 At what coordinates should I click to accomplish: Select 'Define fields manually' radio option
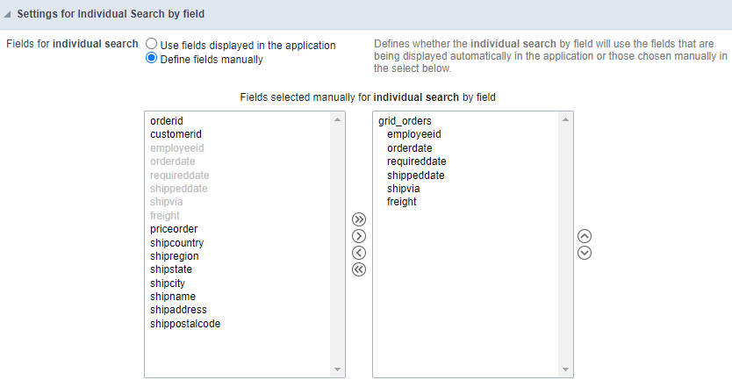coord(152,59)
